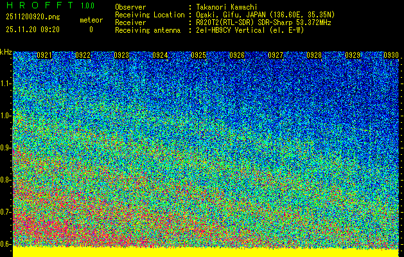404x257 pixels.
Task: Click the Receiver field label
Action: pyautogui.click(x=130, y=22)
